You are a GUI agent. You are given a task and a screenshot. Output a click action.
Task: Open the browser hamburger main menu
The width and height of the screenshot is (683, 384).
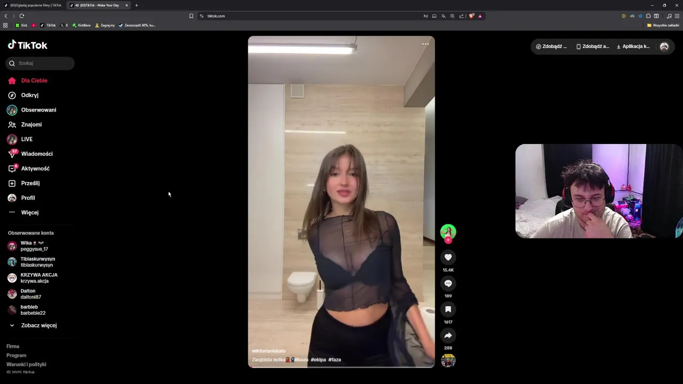click(x=677, y=16)
